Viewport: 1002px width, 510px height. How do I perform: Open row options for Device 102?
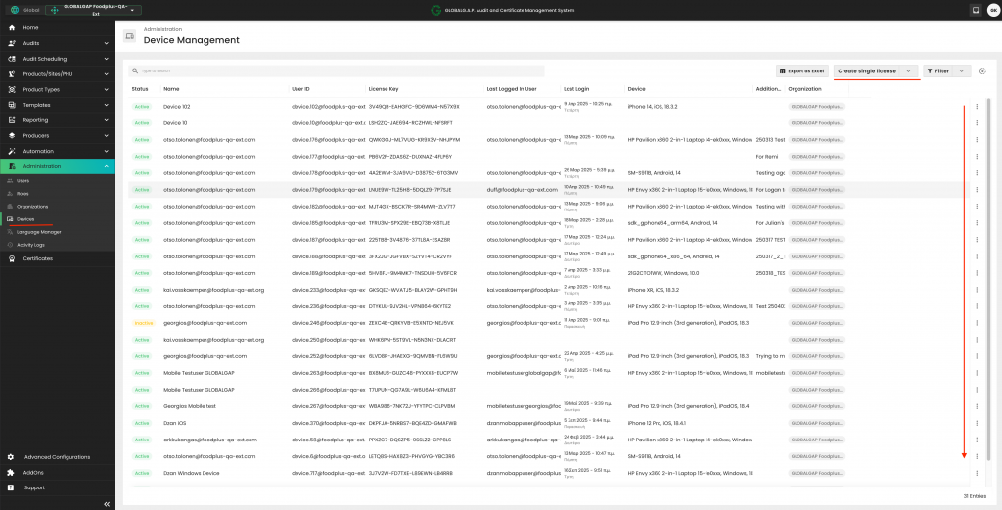(x=977, y=106)
